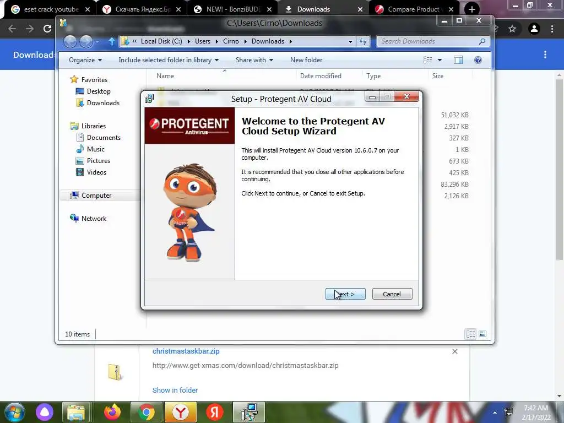The image size is (564, 423).
Task: Go forward in Explorer navigation
Action: 86,41
